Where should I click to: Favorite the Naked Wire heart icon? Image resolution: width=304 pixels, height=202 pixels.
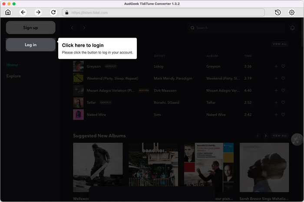click(x=283, y=115)
